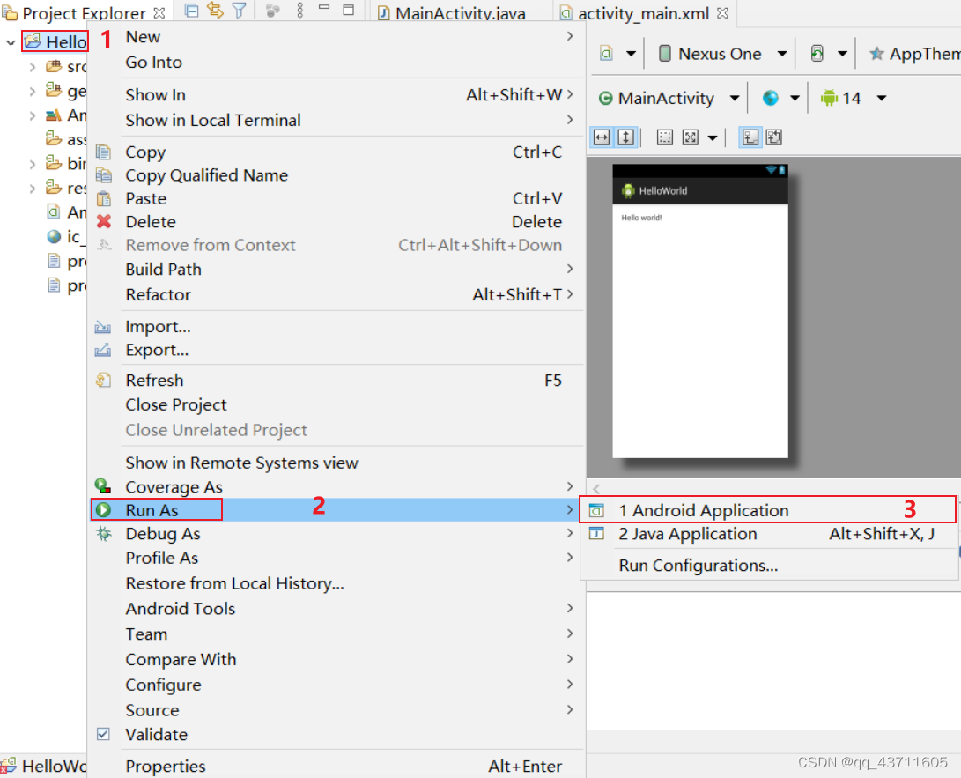This screenshot has height=778, width=961.
Task: Click the locale globe icon in layout toolbar
Action: [x=771, y=98]
